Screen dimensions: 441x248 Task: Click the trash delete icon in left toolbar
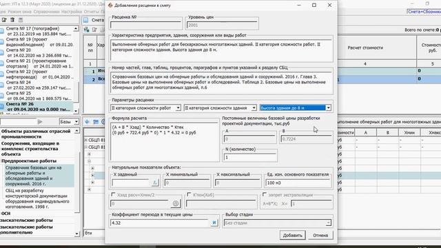(x=12, y=20)
